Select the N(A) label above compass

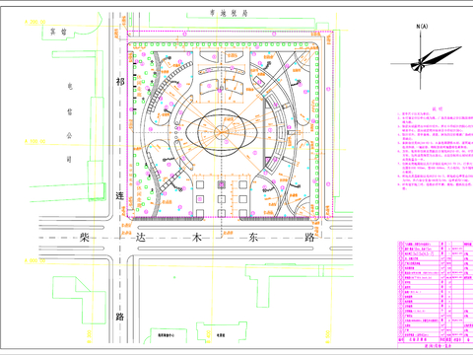422,27
